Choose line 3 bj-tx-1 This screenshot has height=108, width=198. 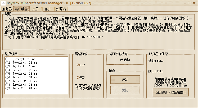click(7, 66)
